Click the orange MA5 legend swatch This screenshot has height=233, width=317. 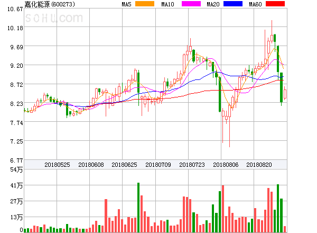(x=145, y=4)
